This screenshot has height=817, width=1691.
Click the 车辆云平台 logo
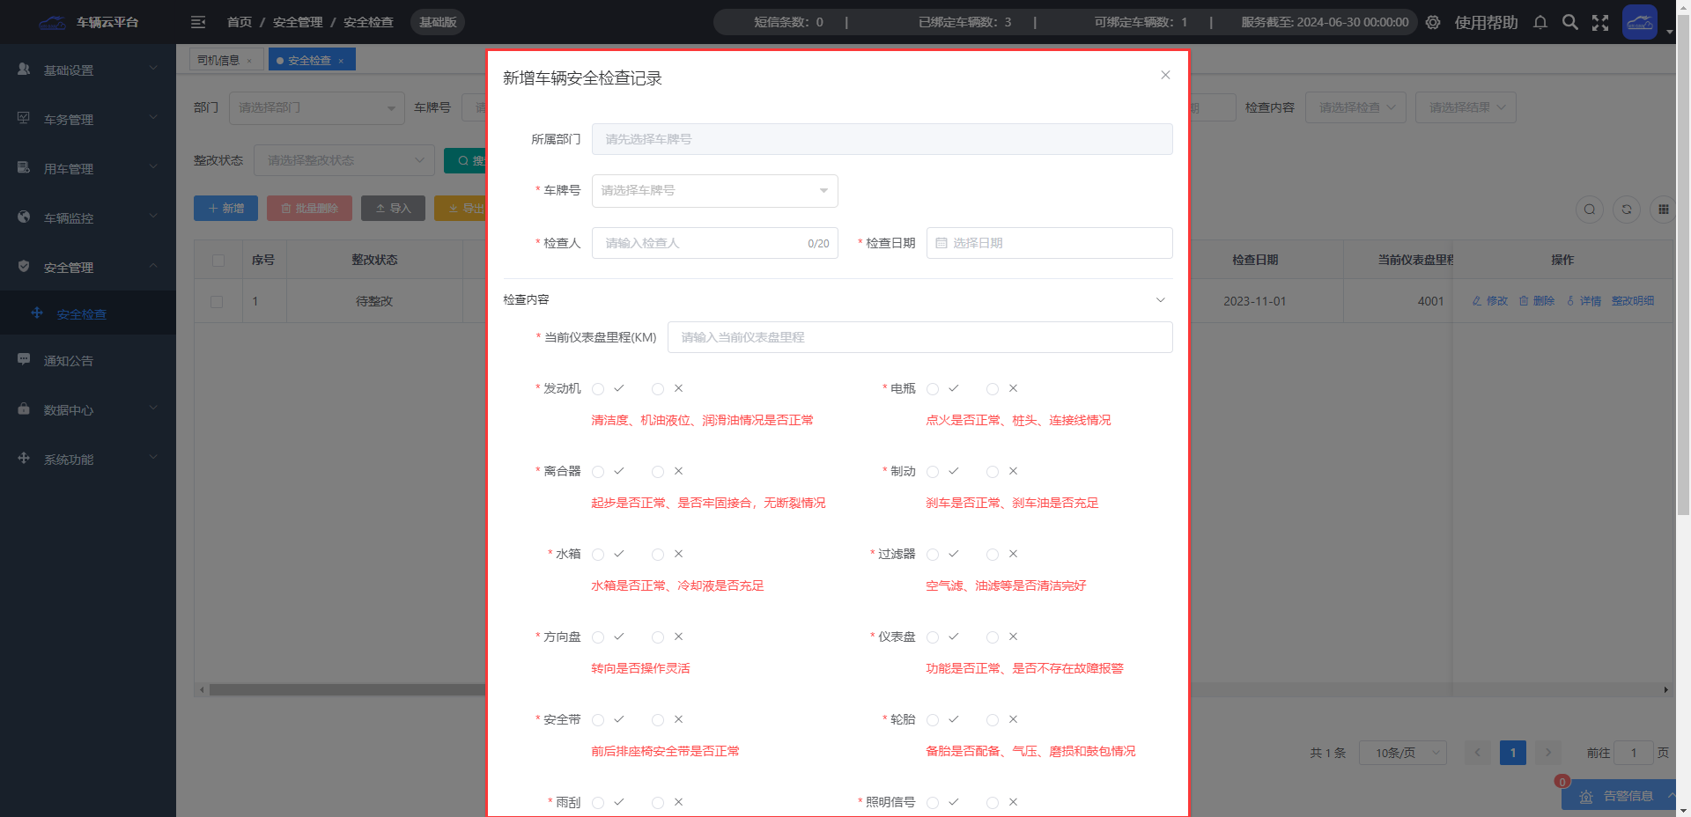pos(89,22)
